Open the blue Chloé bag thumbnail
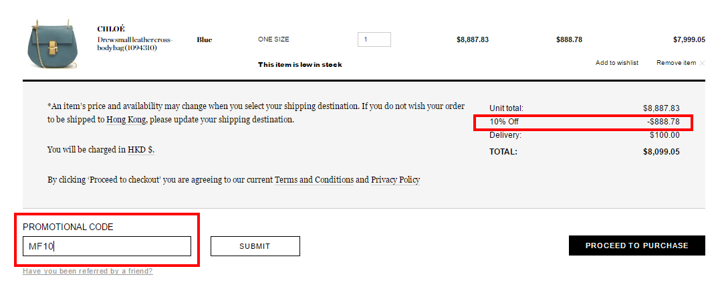720x295 pixels. [53, 45]
